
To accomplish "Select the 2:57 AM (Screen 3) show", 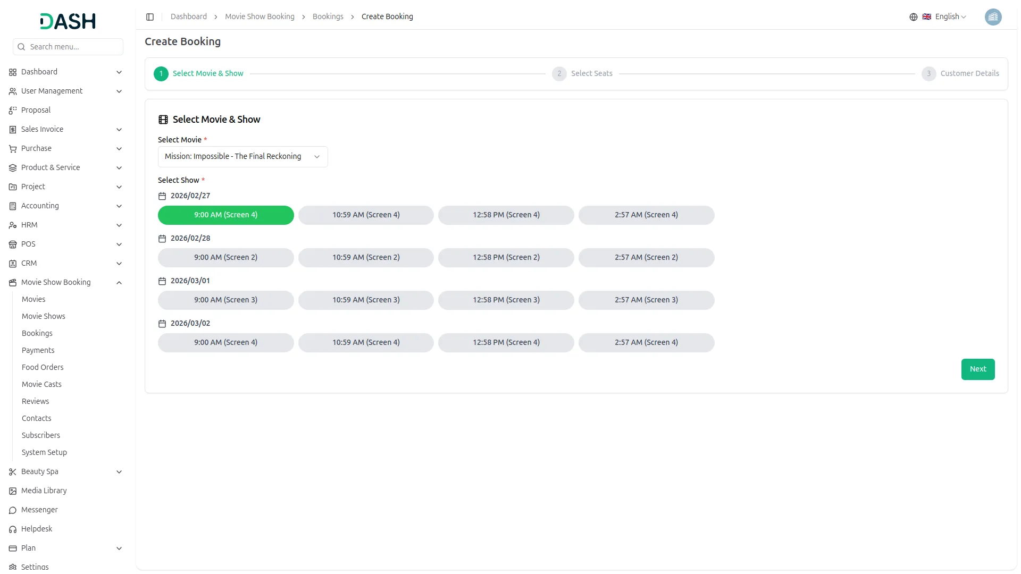I will pos(646,300).
